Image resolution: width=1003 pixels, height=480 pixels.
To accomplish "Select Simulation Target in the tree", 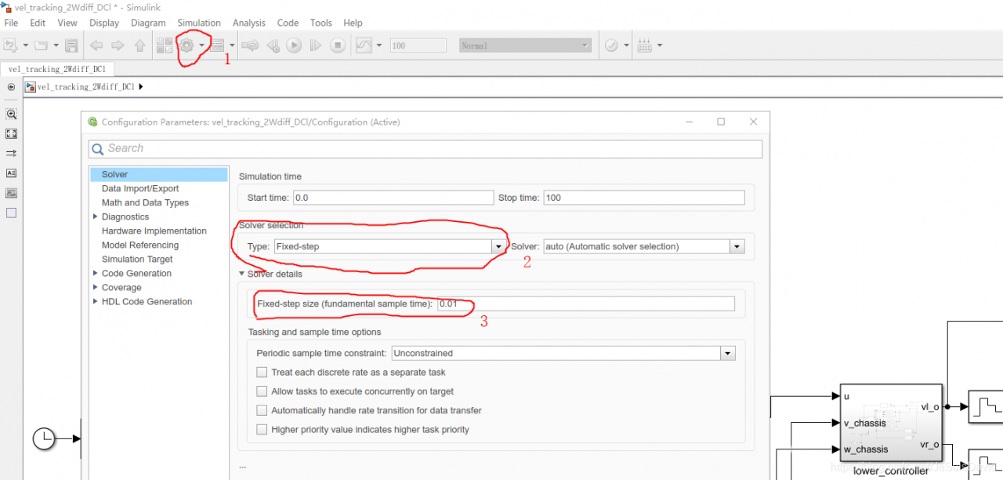I will (137, 259).
